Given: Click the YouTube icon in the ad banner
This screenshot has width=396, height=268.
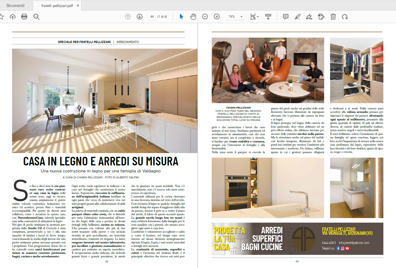Looking at the screenshot, I should (x=347, y=248).
